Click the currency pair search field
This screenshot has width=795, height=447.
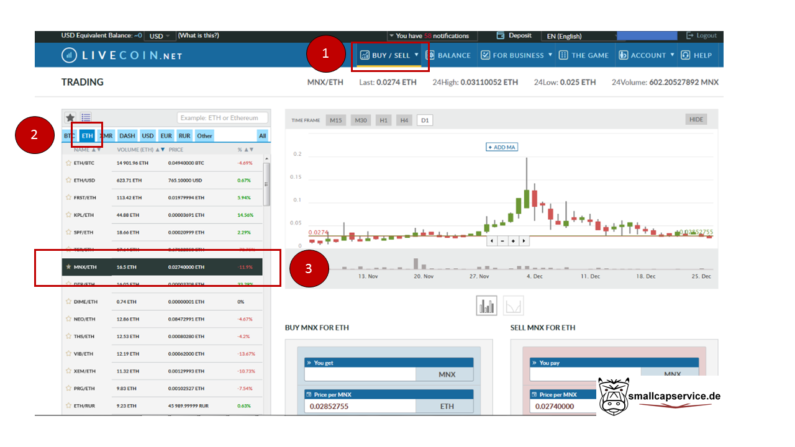pyautogui.click(x=222, y=118)
